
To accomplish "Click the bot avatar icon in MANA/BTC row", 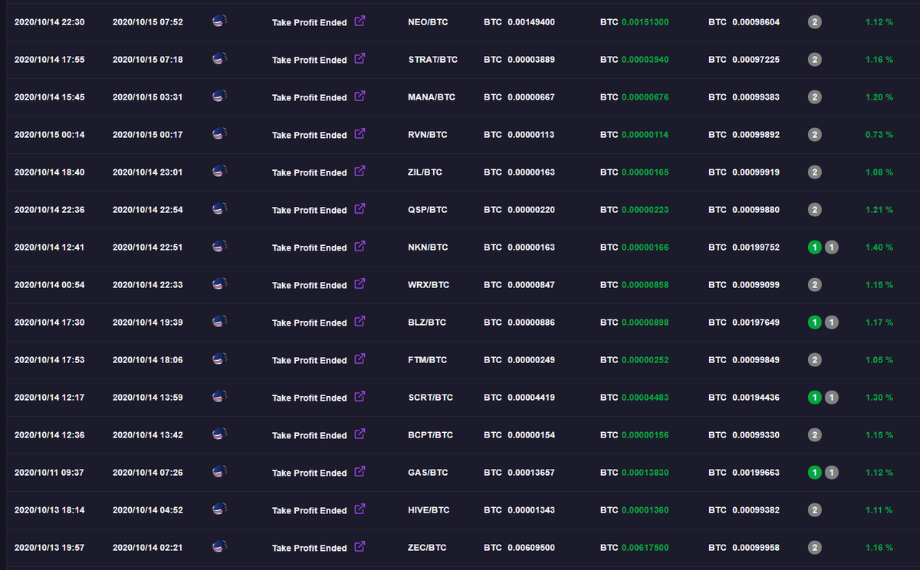I will click(x=219, y=97).
